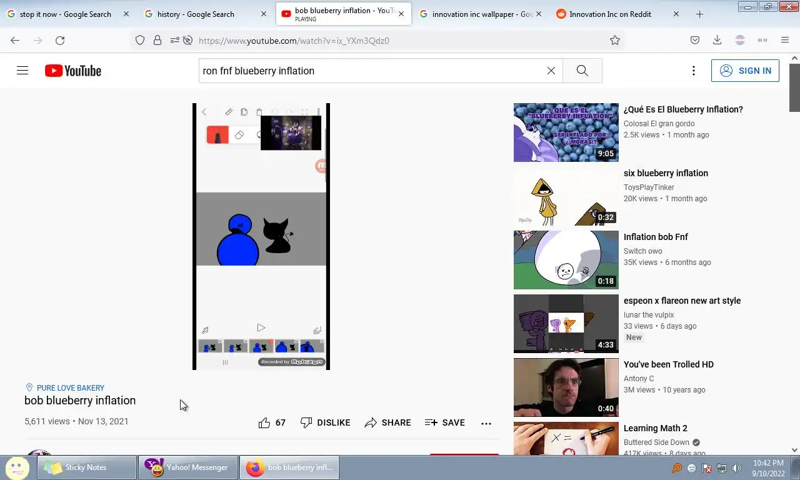Screen dimensions: 800x480
Task: Share the video via SHARE button
Action: [387, 422]
